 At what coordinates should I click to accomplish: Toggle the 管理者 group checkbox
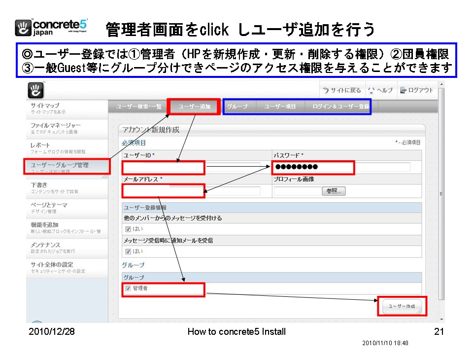click(x=128, y=288)
